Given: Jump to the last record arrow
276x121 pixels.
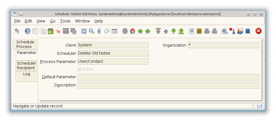Looking at the screenshot, I should (x=181, y=31).
